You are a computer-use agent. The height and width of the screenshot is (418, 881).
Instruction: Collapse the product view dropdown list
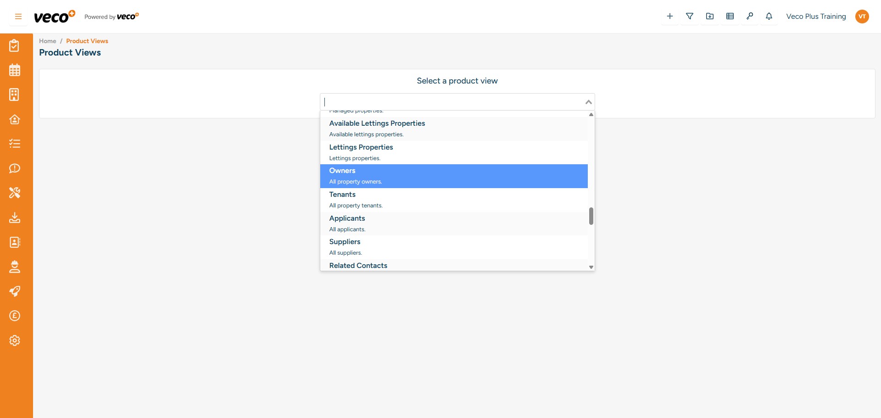588,101
